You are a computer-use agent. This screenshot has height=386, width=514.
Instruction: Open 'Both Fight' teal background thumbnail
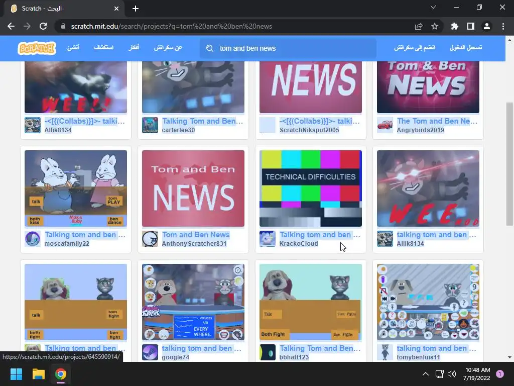point(310,302)
